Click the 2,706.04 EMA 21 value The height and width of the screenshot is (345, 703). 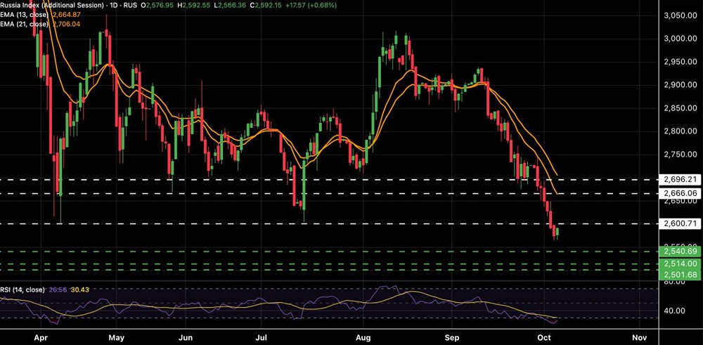pyautogui.click(x=66, y=24)
